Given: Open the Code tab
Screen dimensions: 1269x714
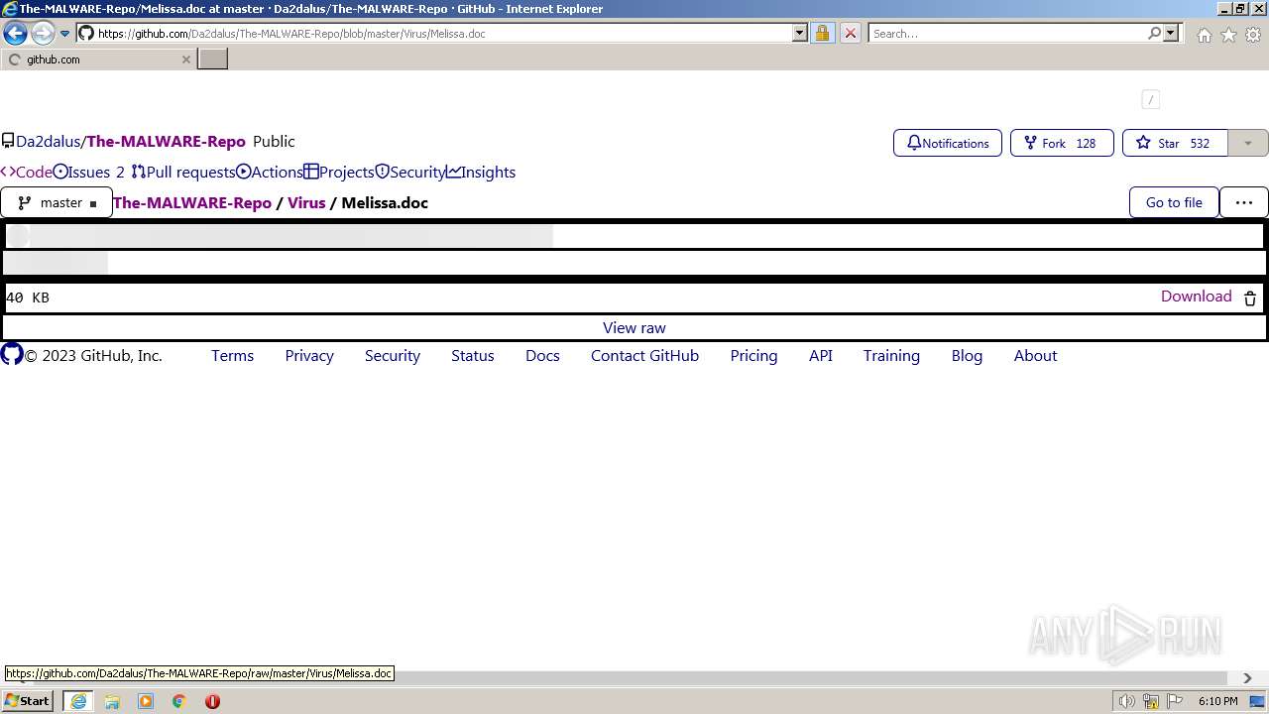Looking at the screenshot, I should 27,172.
